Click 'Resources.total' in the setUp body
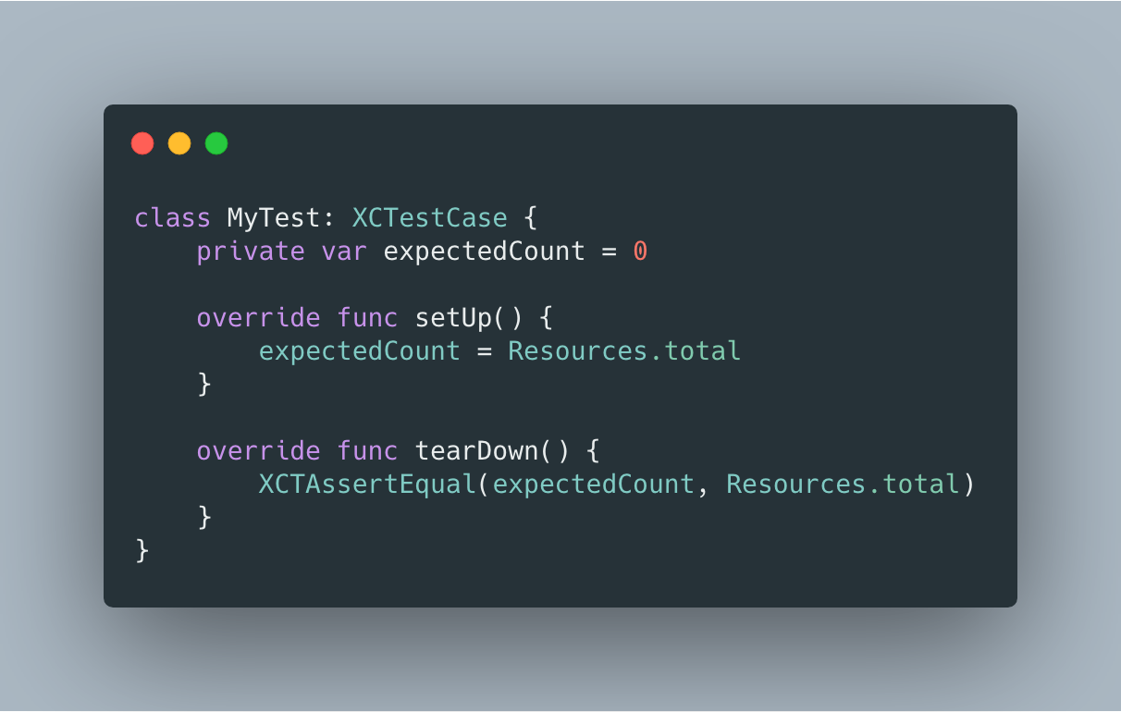1121x712 pixels. pos(624,351)
